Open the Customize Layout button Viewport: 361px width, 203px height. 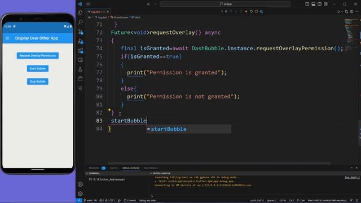[326, 4]
